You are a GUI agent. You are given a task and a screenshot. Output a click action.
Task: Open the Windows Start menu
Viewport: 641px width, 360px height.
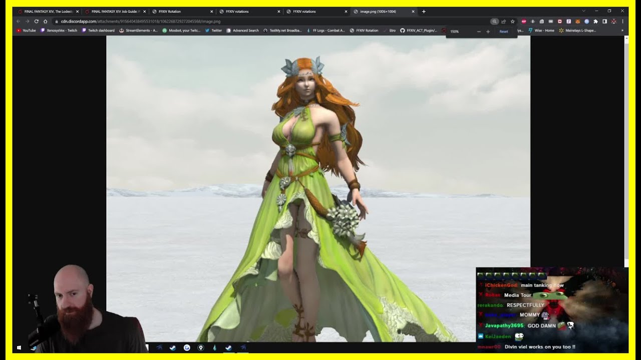tap(19, 347)
